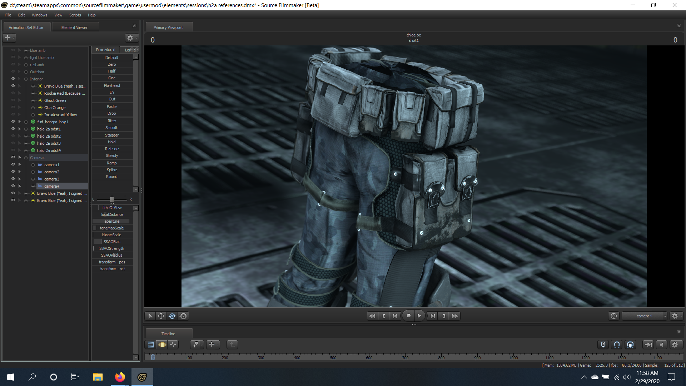The width and height of the screenshot is (686, 386).
Task: Toggle timeline snapping magnet button
Action: click(x=617, y=345)
